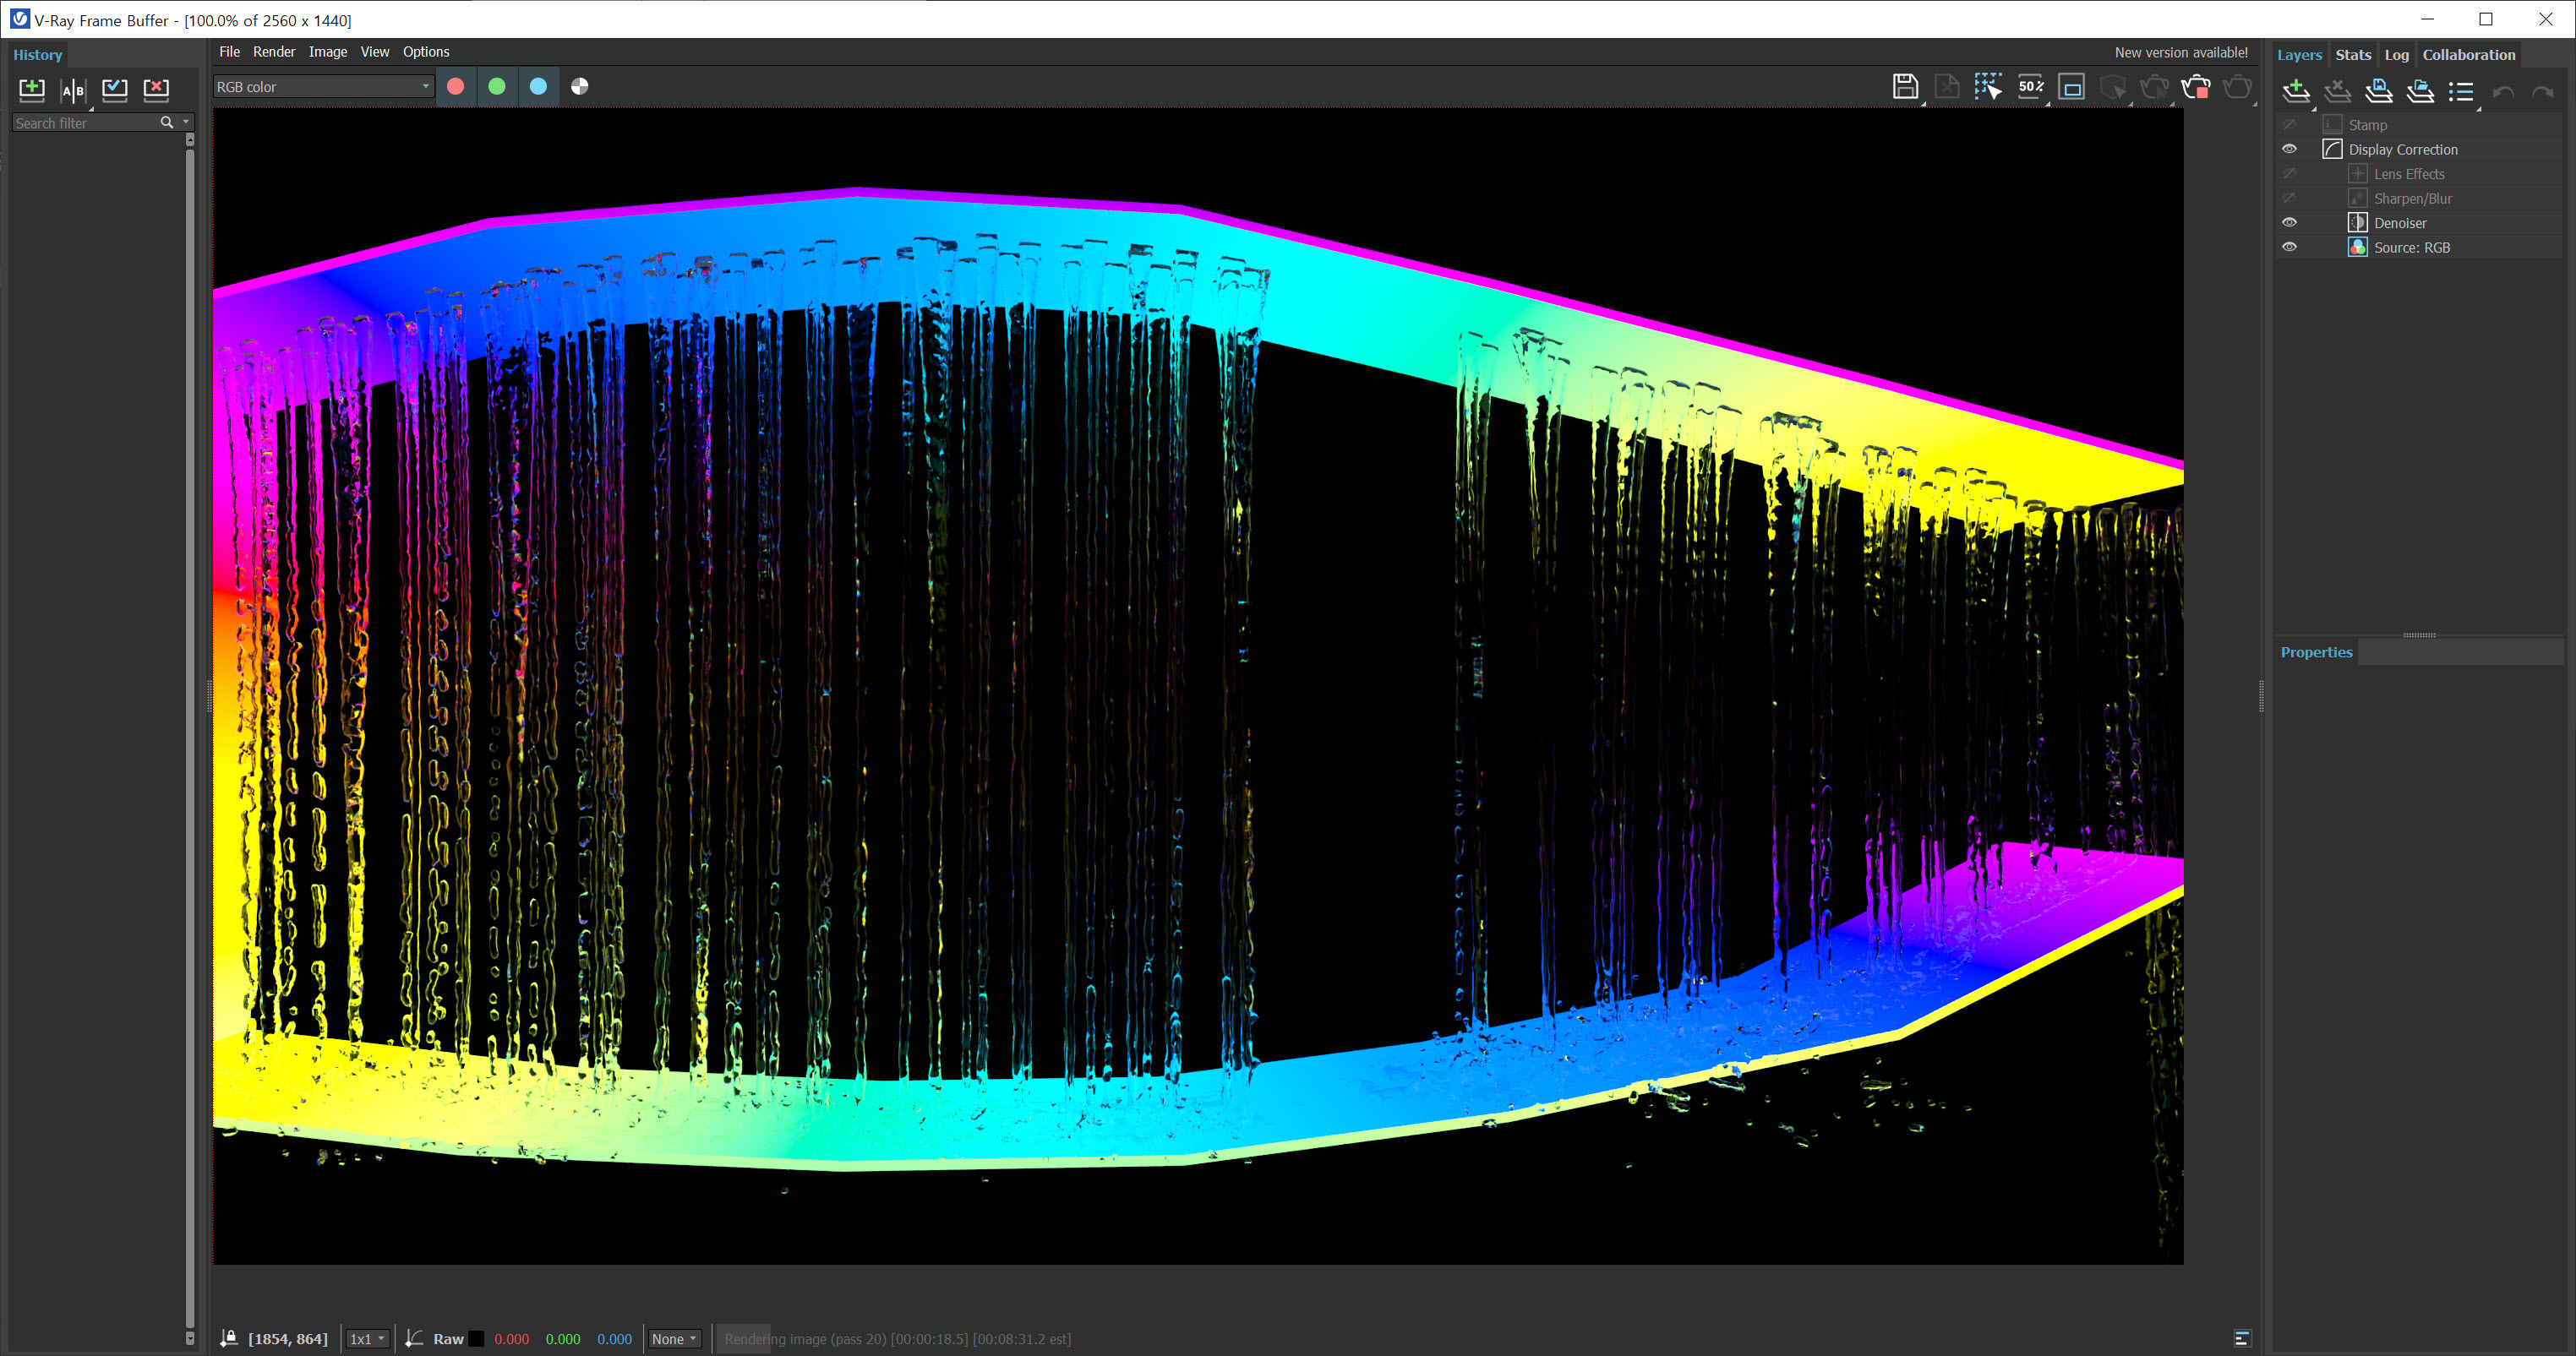This screenshot has width=2576, height=1356.
Task: Click the A|B compare icon in History
Action: pos(73,90)
